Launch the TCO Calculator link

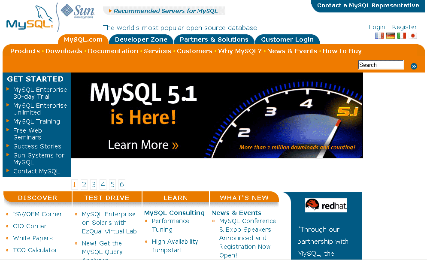click(35, 250)
